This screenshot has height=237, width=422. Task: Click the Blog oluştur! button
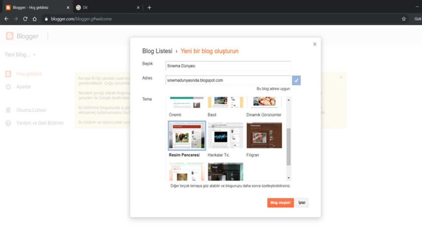(280, 203)
